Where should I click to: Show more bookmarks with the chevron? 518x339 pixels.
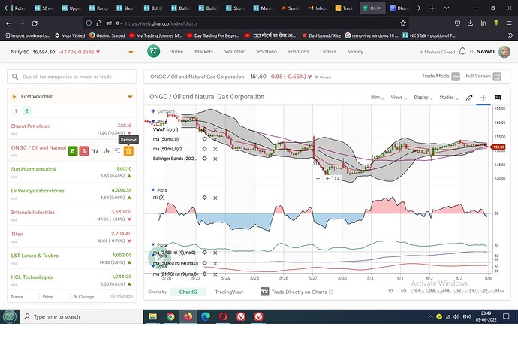click(510, 35)
